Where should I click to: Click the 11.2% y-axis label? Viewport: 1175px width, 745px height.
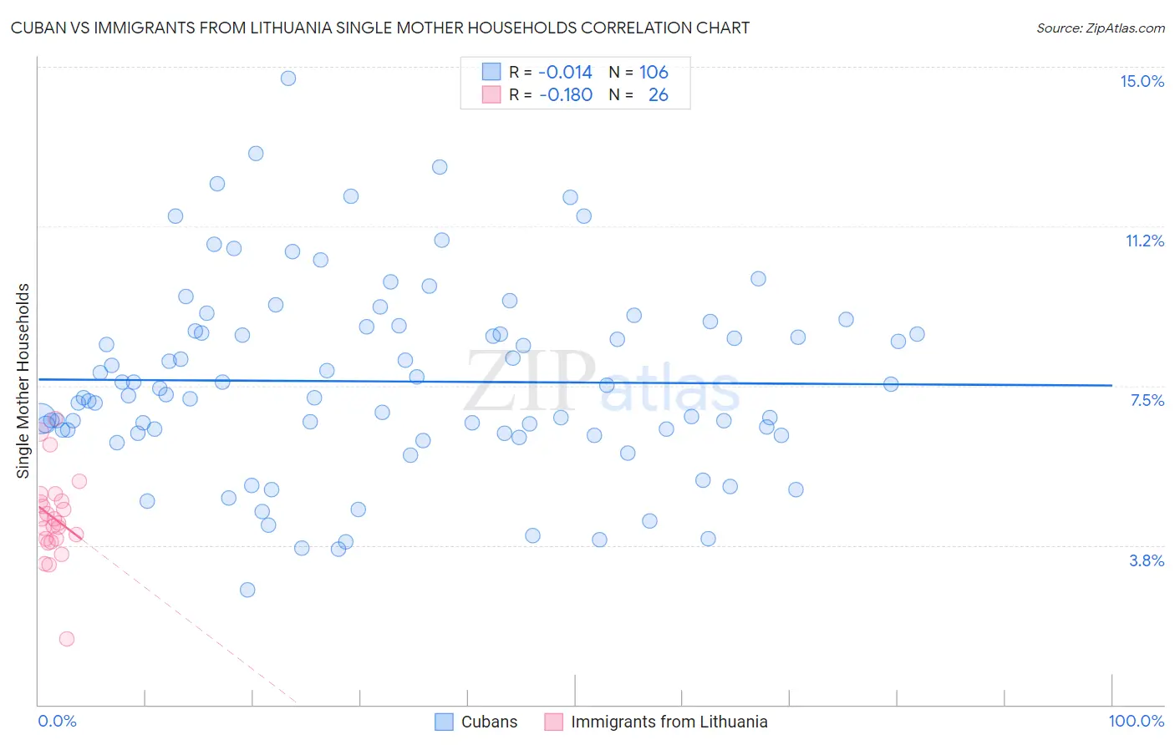click(x=1144, y=241)
